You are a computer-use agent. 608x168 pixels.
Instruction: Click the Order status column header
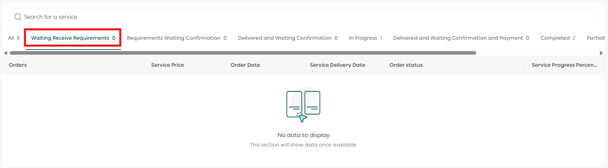click(x=406, y=65)
